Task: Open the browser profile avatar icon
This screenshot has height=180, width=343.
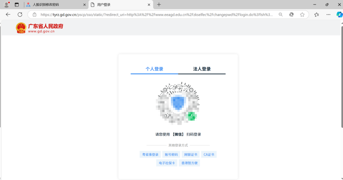Action: [x=7, y=4]
